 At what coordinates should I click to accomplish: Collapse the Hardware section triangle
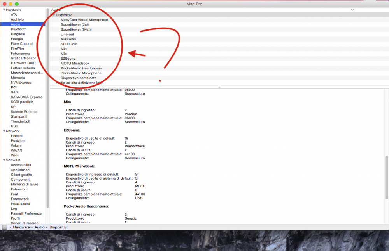pos(4,10)
